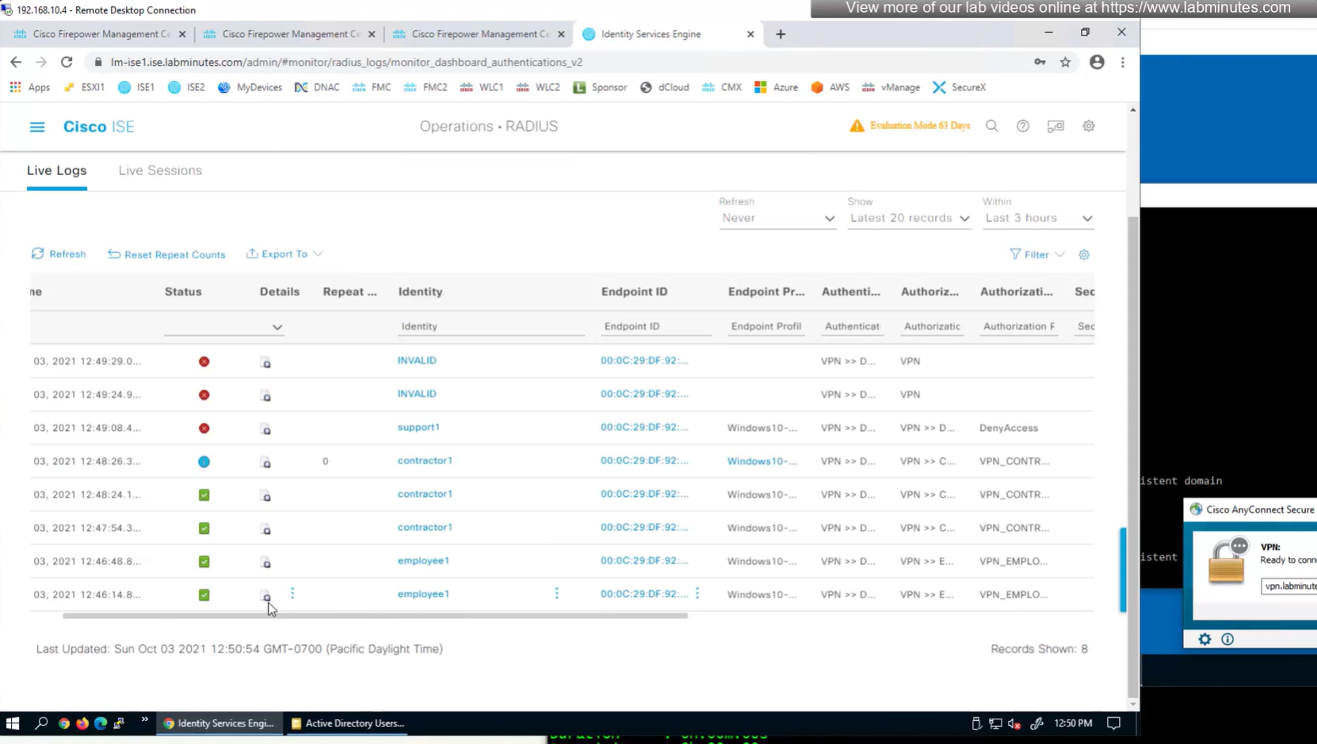Open Active Directory Users from taskbar
Image resolution: width=1317 pixels, height=744 pixels.
pyautogui.click(x=348, y=723)
